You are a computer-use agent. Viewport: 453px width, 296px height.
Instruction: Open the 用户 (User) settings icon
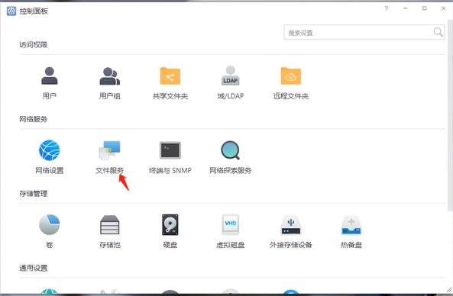[50, 76]
